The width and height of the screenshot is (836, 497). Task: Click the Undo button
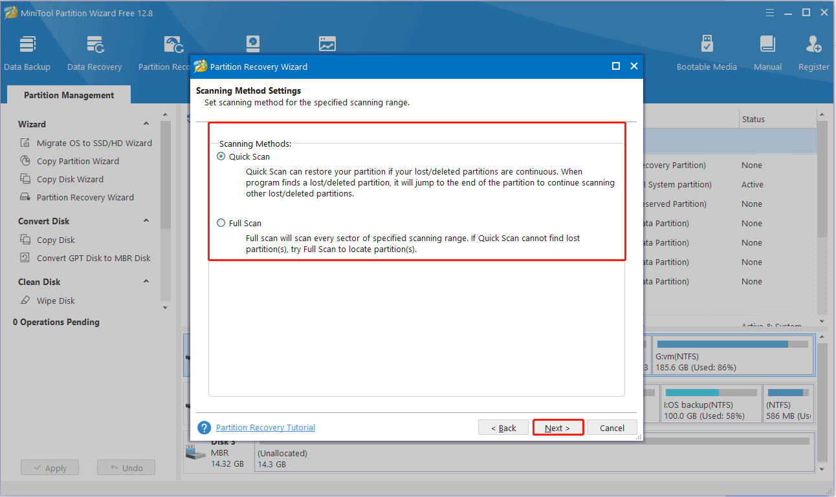click(126, 468)
